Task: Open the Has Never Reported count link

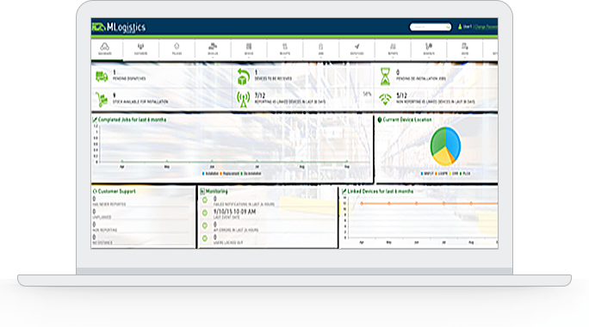Action: (94, 199)
